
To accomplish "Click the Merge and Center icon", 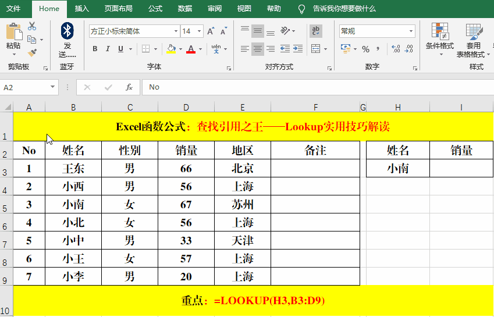I will [x=316, y=49].
